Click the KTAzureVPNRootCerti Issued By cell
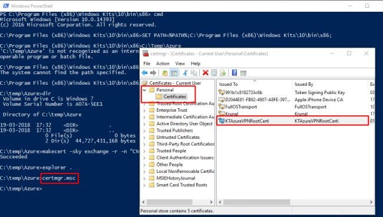The image size is (383, 217). pyautogui.click(x=316, y=121)
